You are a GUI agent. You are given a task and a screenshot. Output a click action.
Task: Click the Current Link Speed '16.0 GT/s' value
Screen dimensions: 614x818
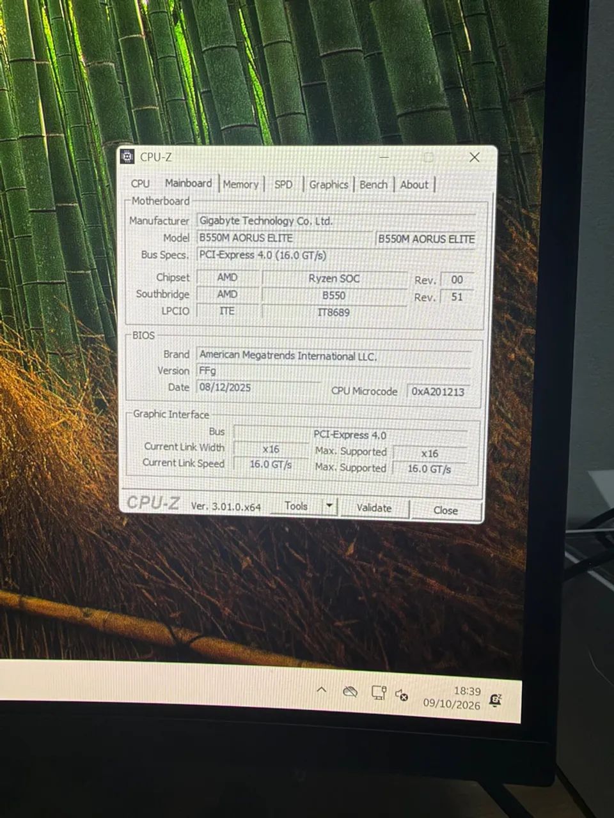tap(271, 465)
